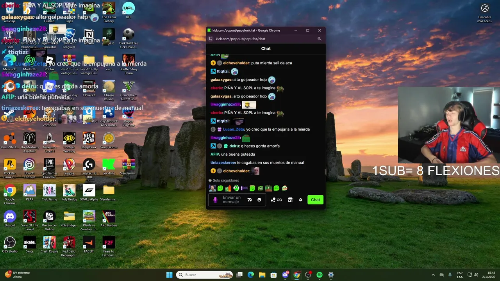Select Logitech G HUB desktop icon
Screen dimensions: 500x281
coord(89,169)
